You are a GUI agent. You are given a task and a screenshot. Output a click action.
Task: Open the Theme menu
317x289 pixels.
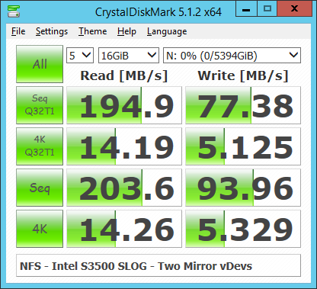[92, 31]
